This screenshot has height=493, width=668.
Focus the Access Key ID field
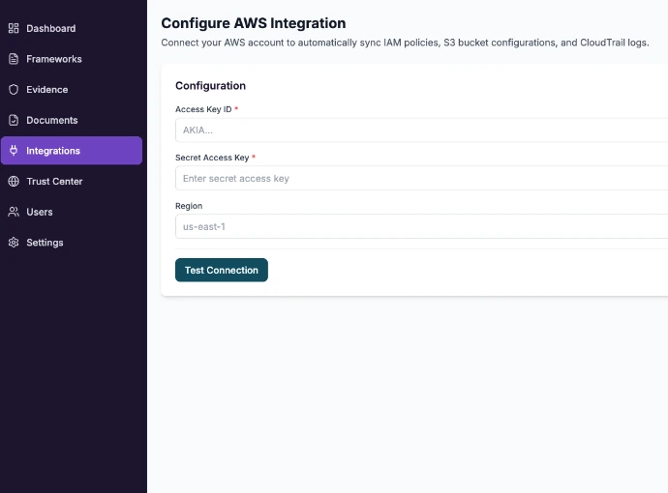click(421, 130)
